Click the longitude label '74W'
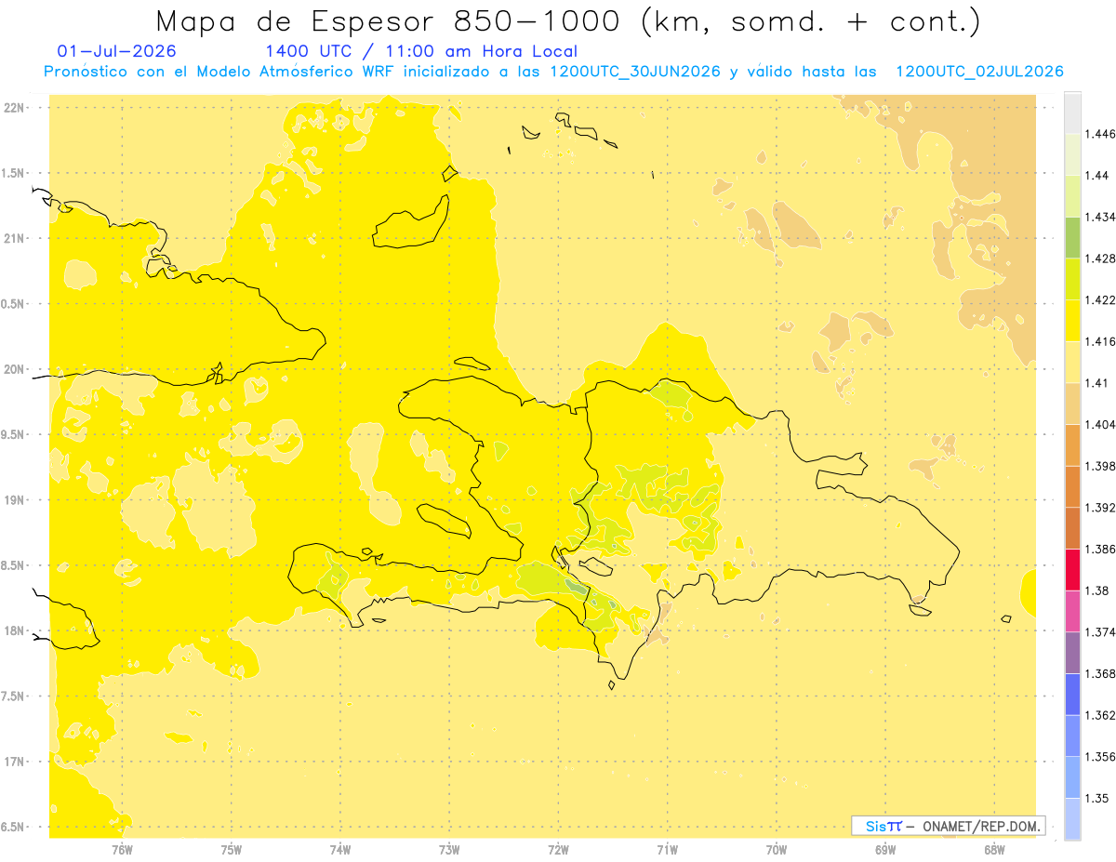 340,849
